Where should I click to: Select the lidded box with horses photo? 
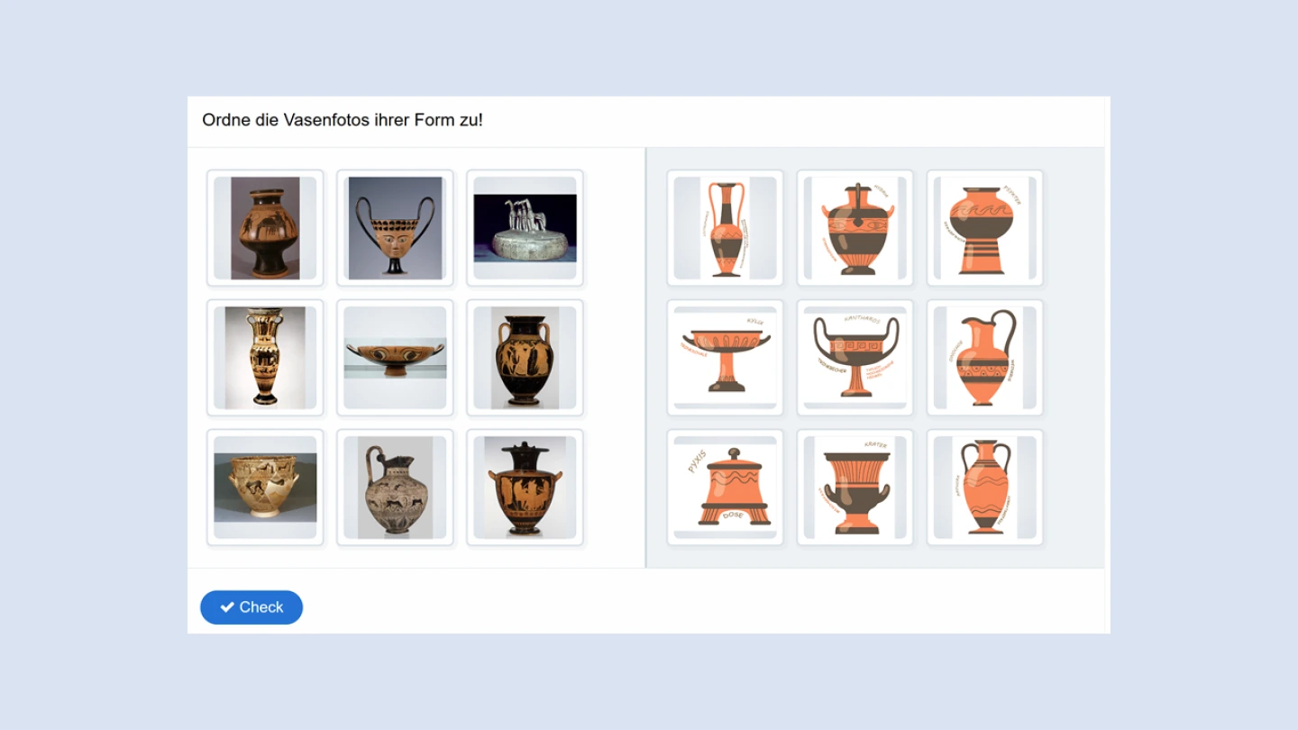coord(526,228)
